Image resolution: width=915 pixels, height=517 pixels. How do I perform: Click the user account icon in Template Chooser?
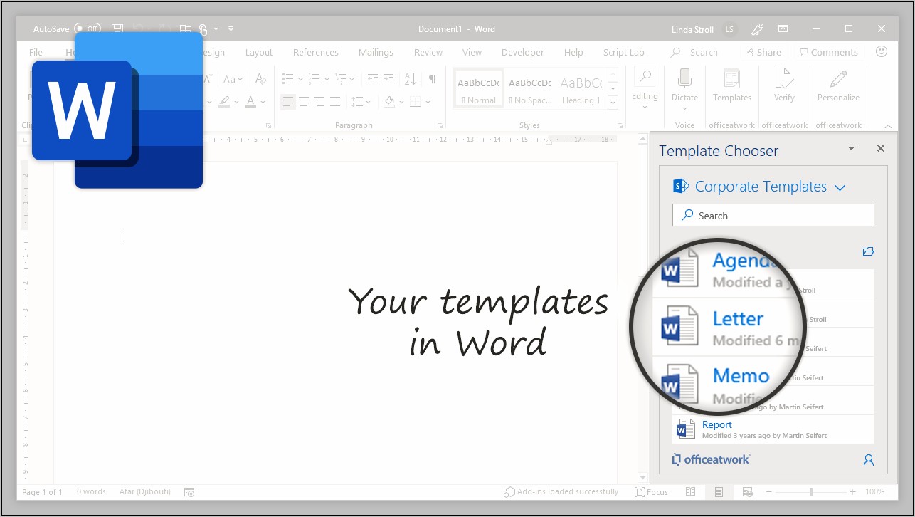869,460
